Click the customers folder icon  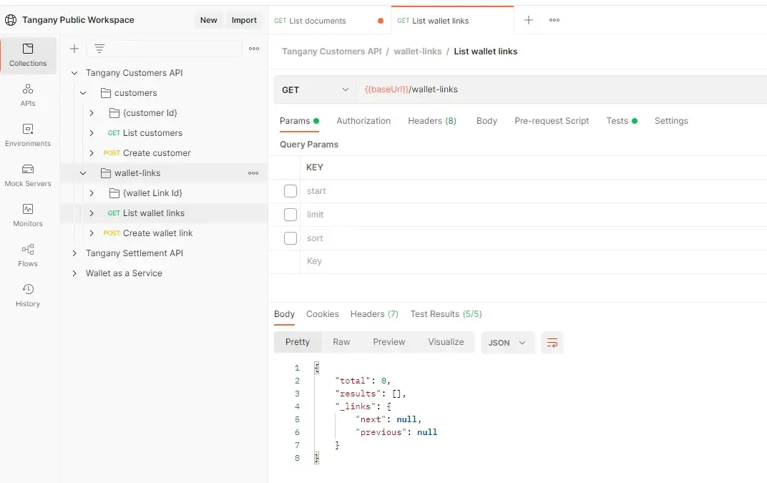point(106,93)
